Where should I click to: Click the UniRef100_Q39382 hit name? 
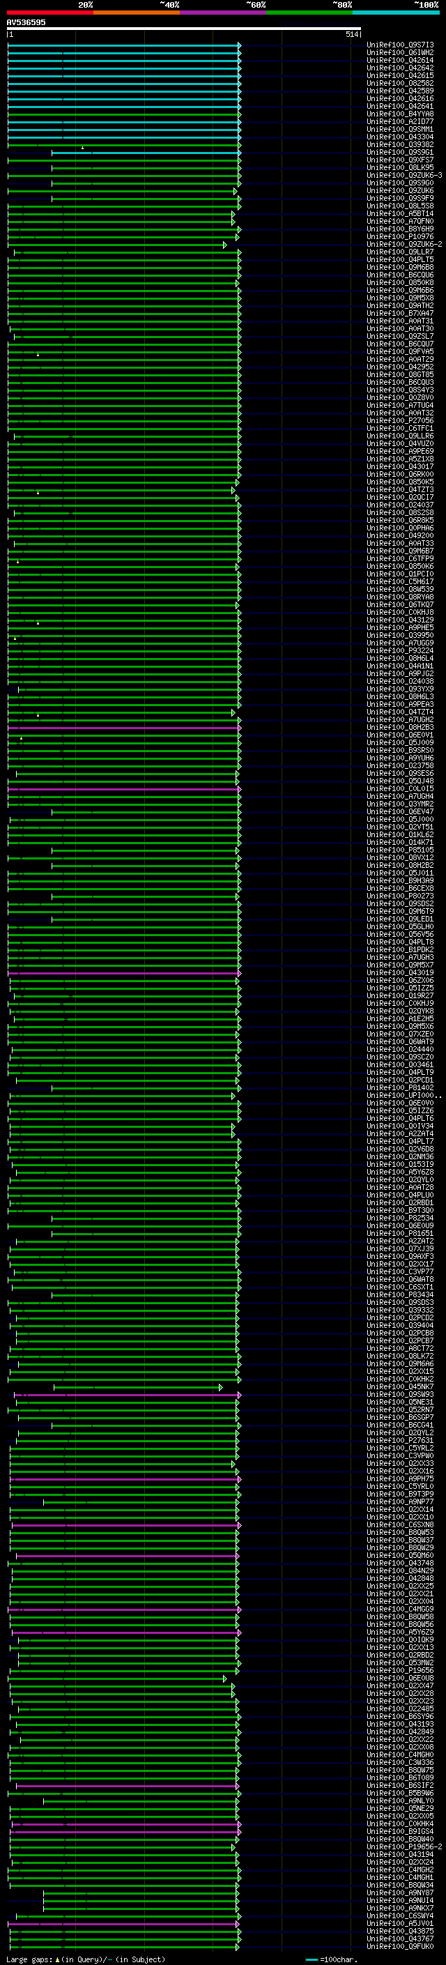pyautogui.click(x=400, y=145)
